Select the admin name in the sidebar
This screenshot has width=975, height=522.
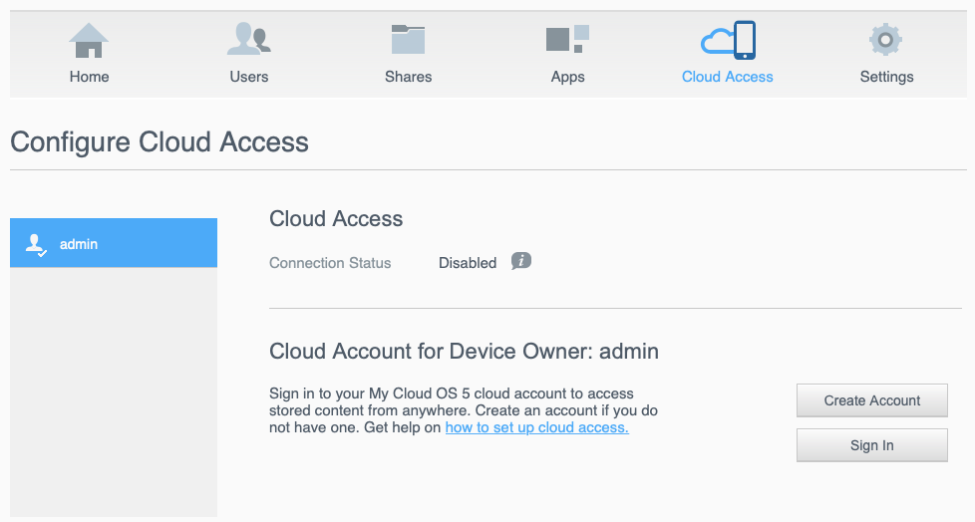79,244
